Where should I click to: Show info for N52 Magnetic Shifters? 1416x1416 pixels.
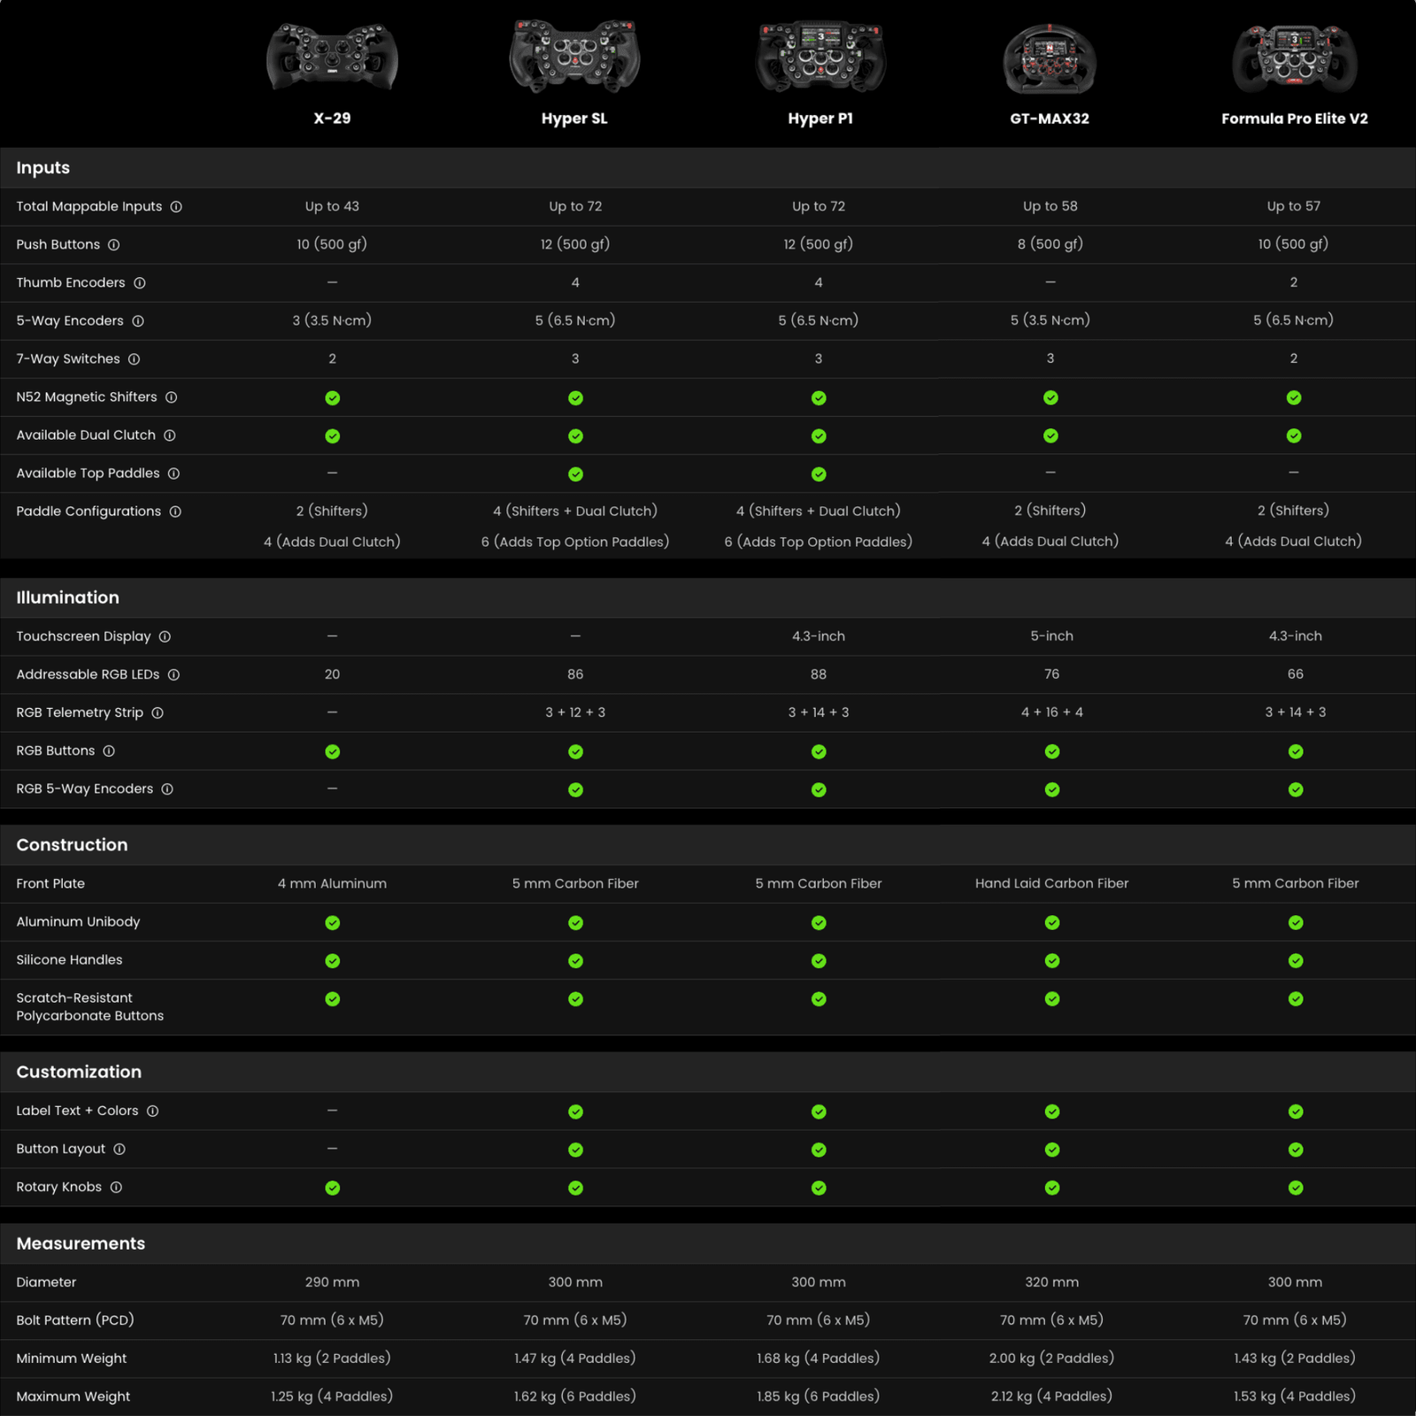[171, 397]
